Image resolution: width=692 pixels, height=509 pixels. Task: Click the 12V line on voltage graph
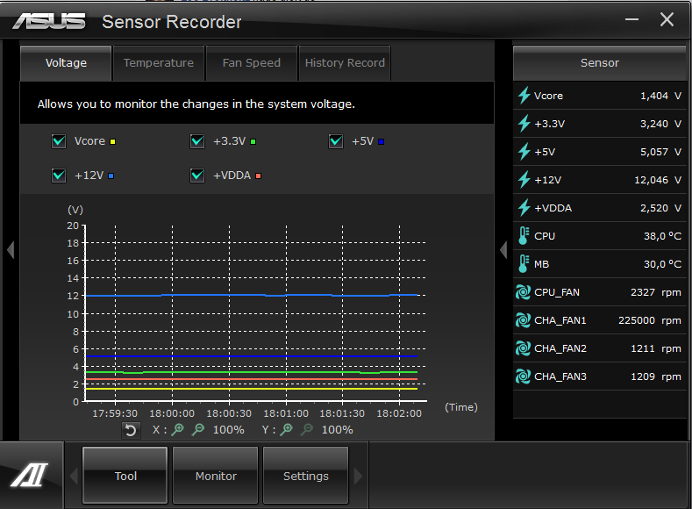[252, 295]
